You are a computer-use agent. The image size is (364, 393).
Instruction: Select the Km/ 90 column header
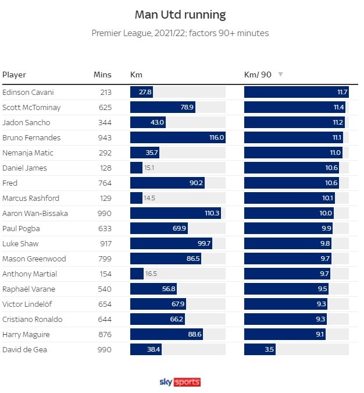[x=258, y=75]
